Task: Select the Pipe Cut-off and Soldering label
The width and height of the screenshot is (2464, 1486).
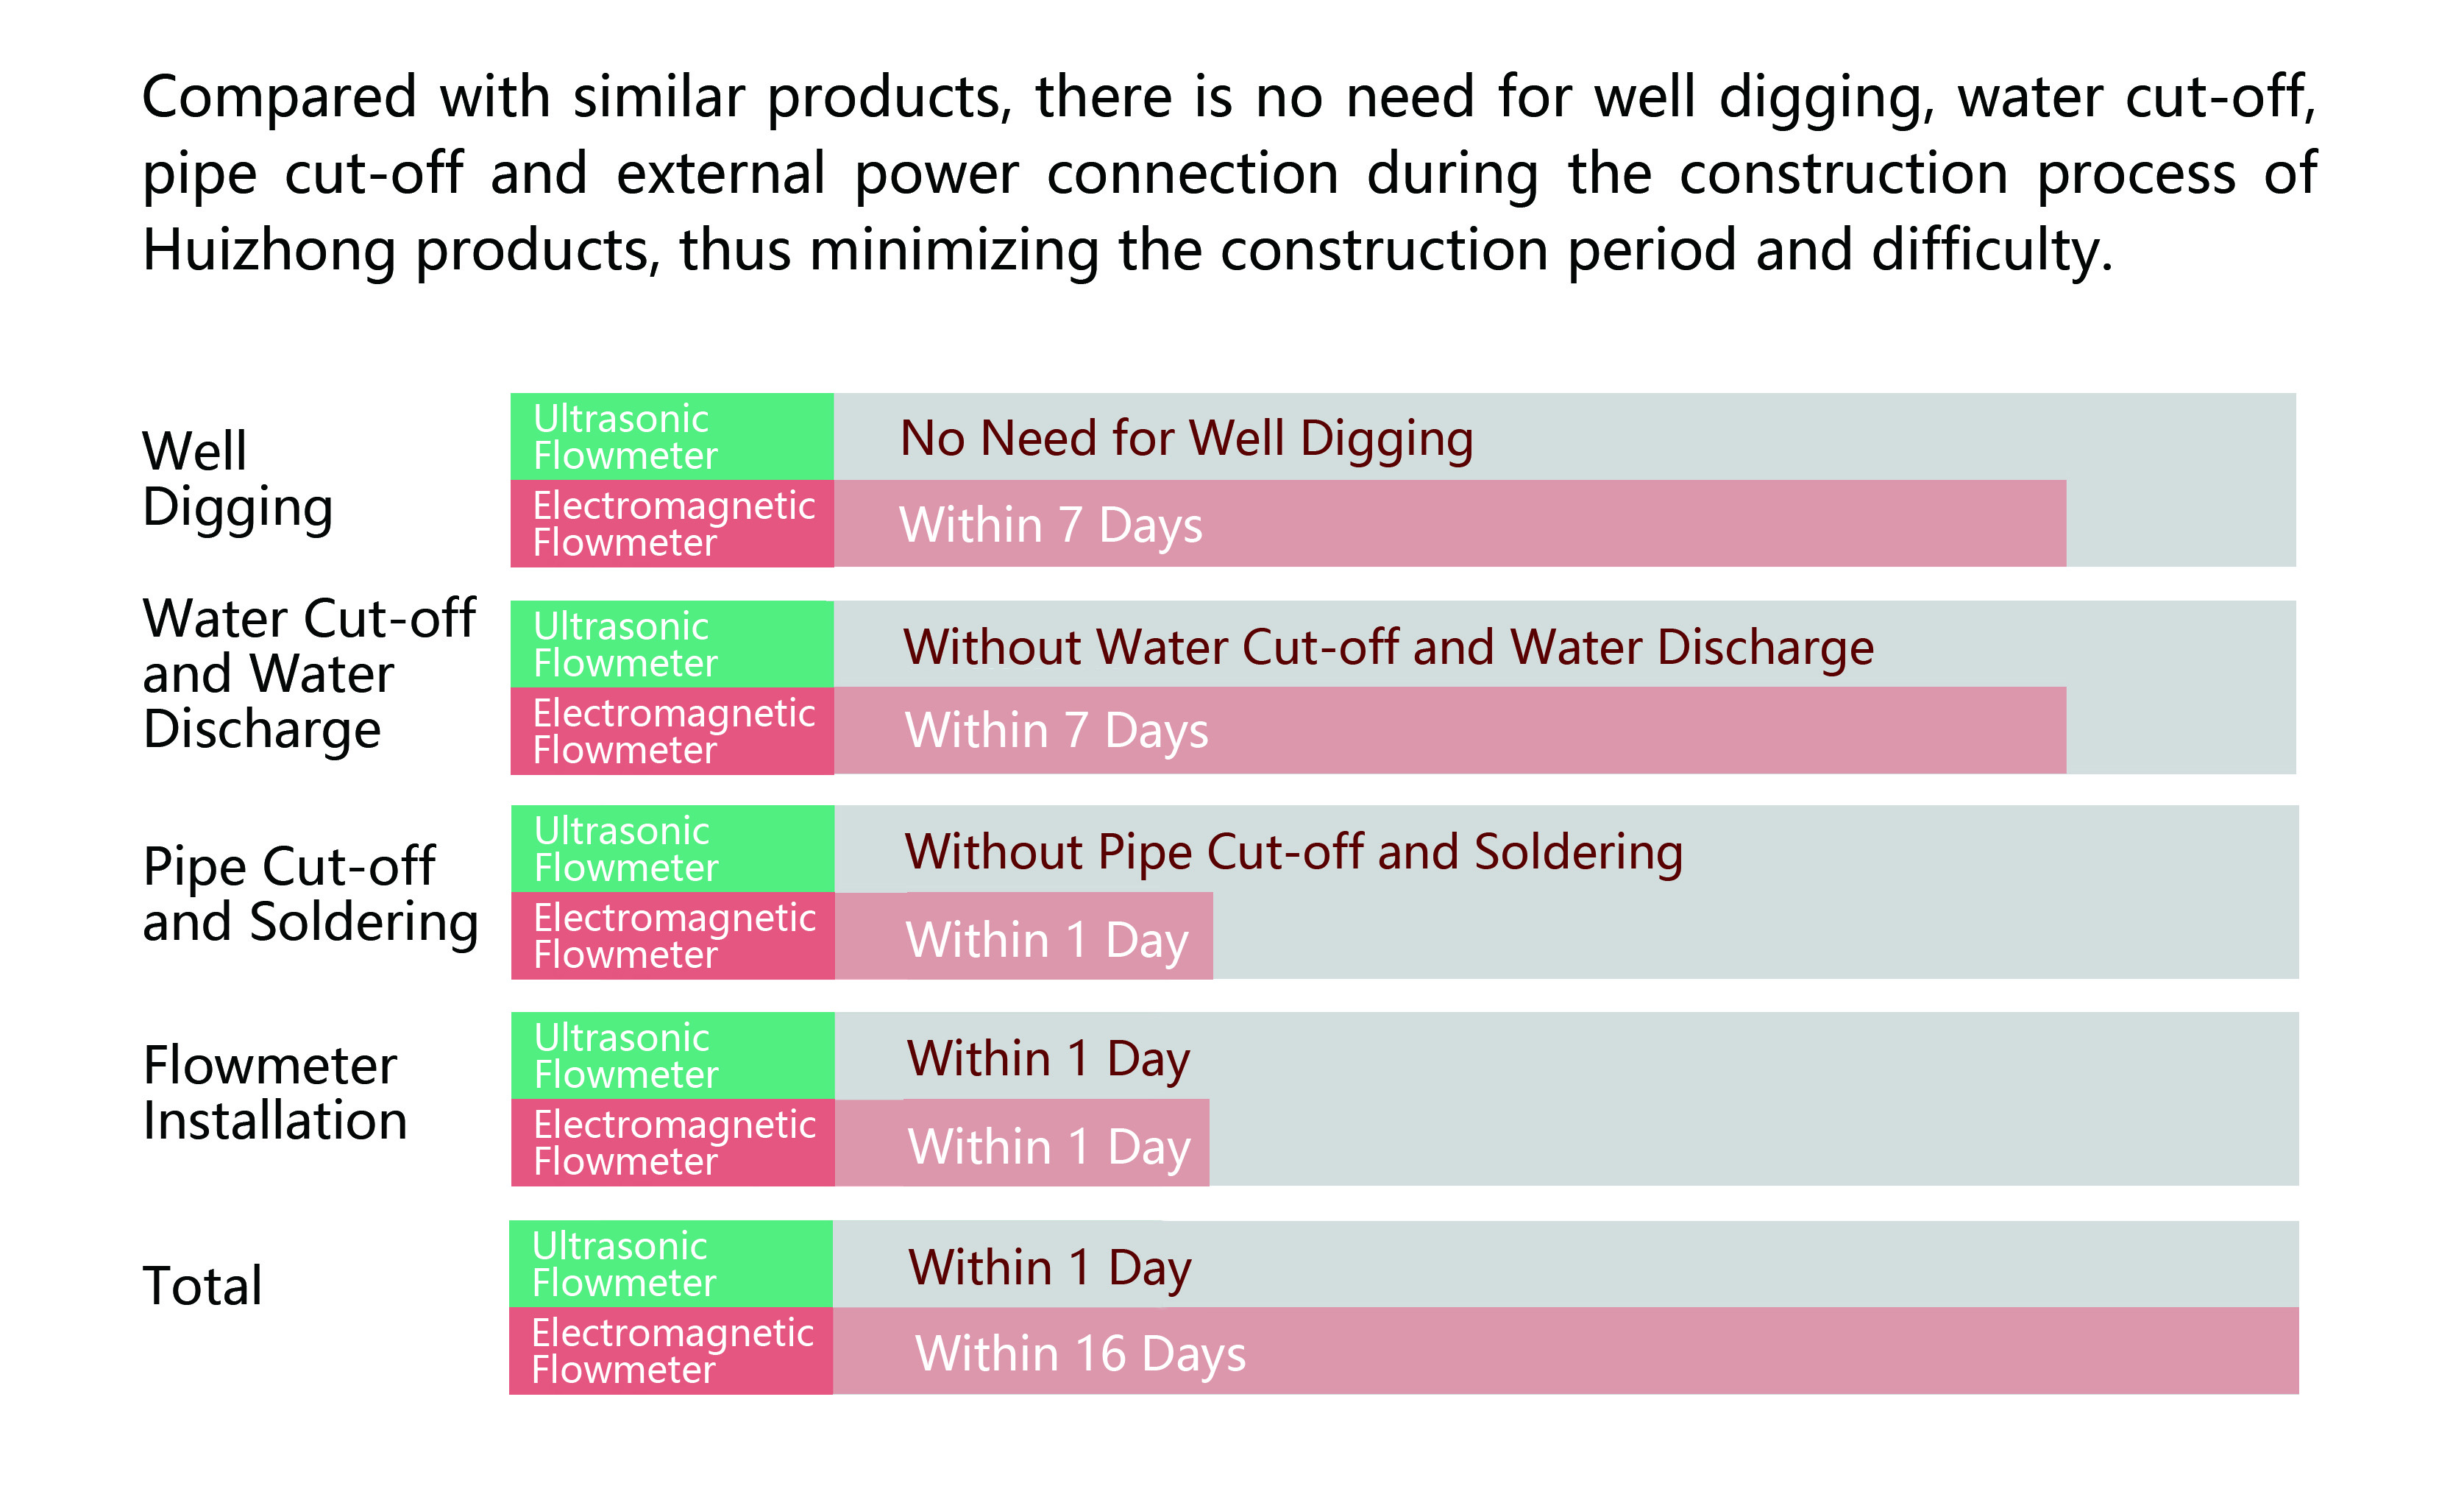Action: [x=310, y=894]
